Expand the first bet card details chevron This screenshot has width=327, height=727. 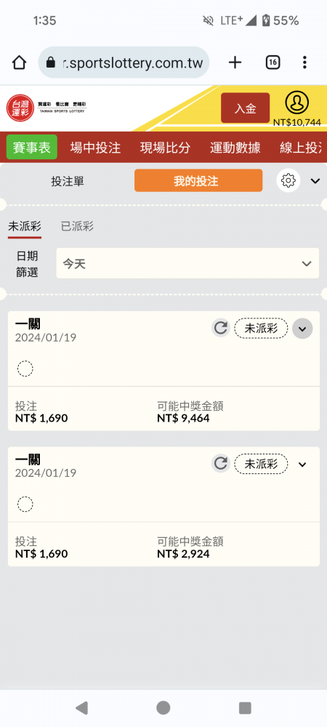pyautogui.click(x=302, y=329)
